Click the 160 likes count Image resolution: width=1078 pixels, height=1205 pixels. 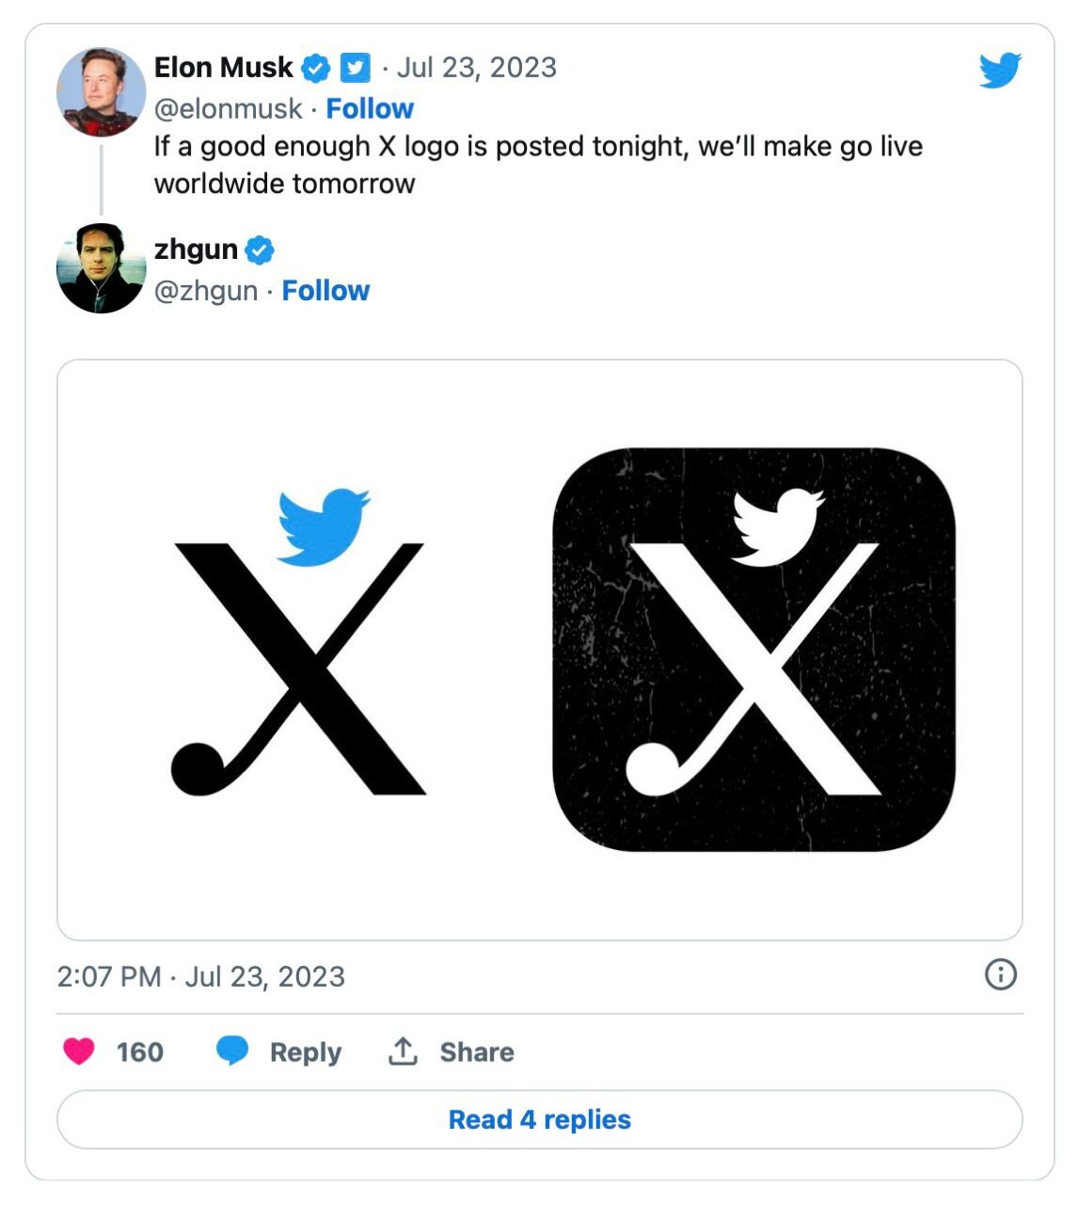pos(139,1052)
